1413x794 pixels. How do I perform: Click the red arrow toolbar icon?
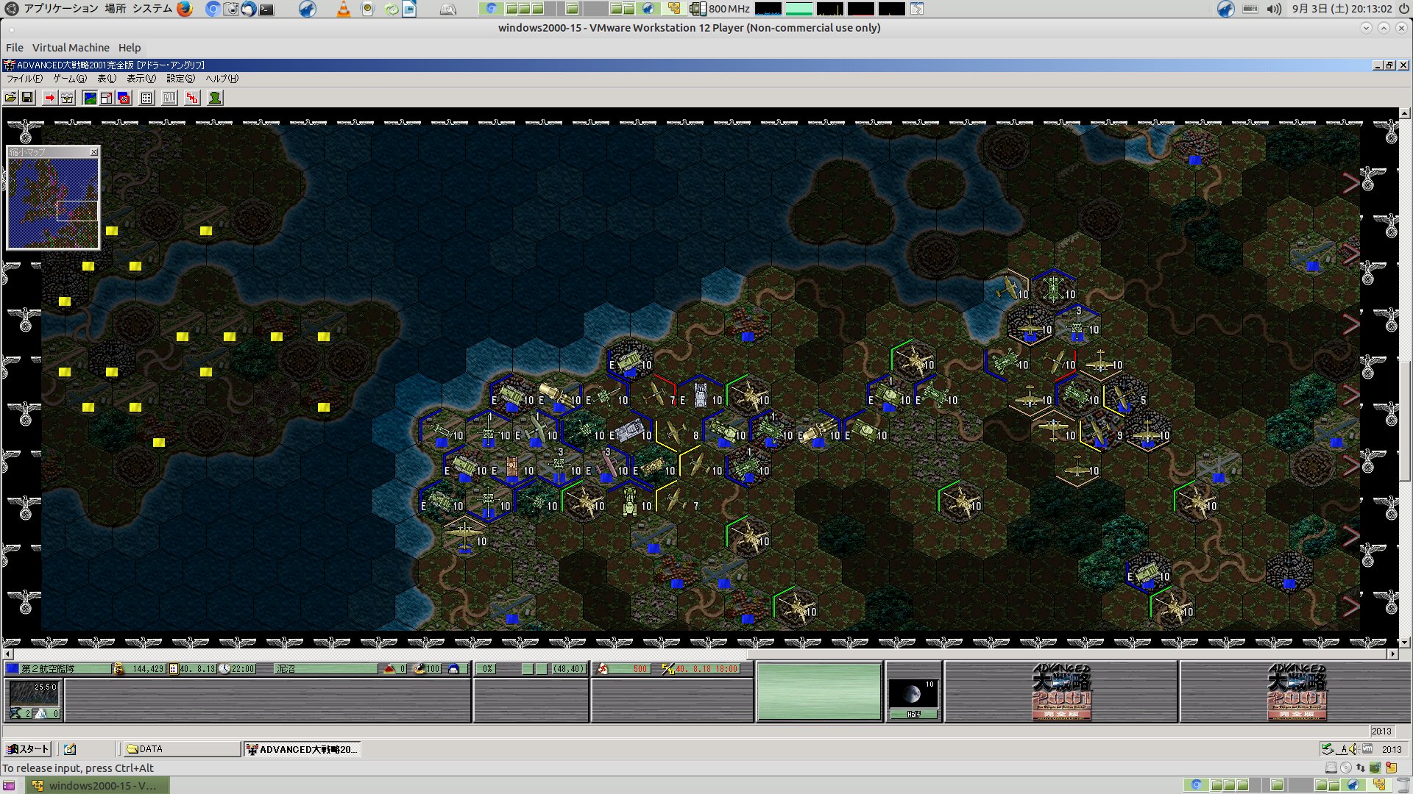[x=49, y=98]
